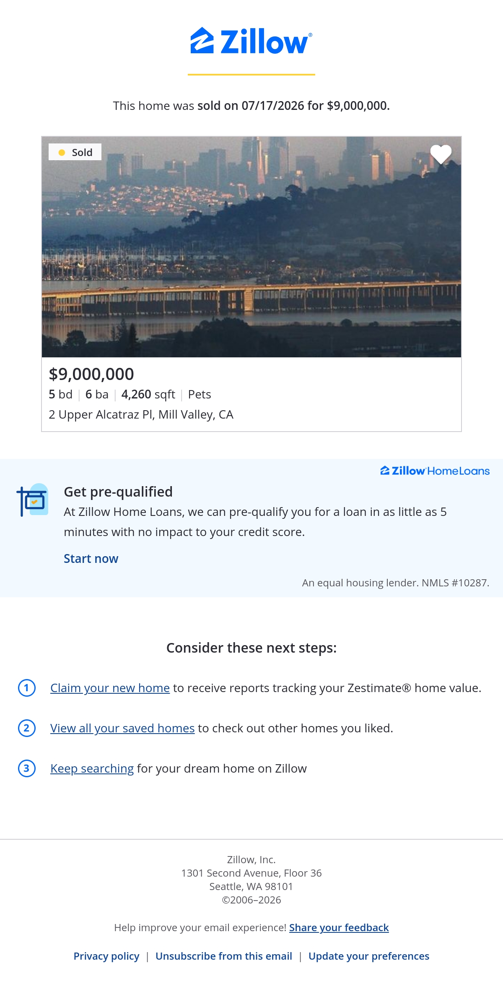The height and width of the screenshot is (984, 503).
Task: Click the circled number 3 icon
Action: coord(27,768)
